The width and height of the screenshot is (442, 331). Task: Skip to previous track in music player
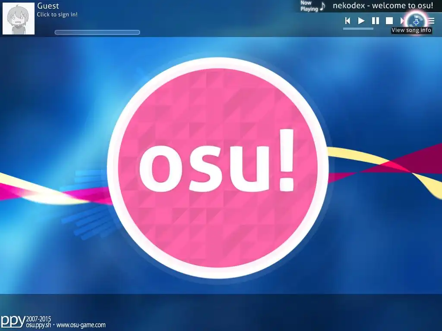pos(347,21)
